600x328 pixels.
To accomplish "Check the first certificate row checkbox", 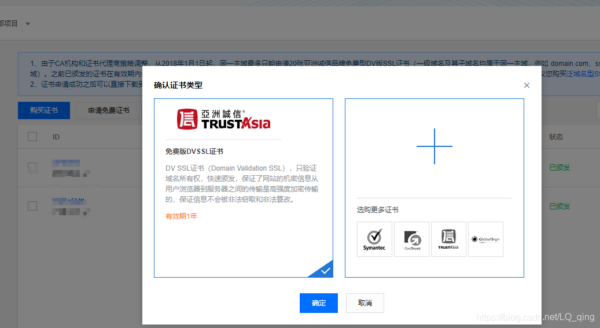I will pyautogui.click(x=32, y=168).
